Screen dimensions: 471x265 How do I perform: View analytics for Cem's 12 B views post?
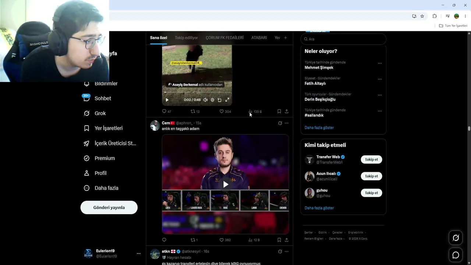[x=254, y=240]
